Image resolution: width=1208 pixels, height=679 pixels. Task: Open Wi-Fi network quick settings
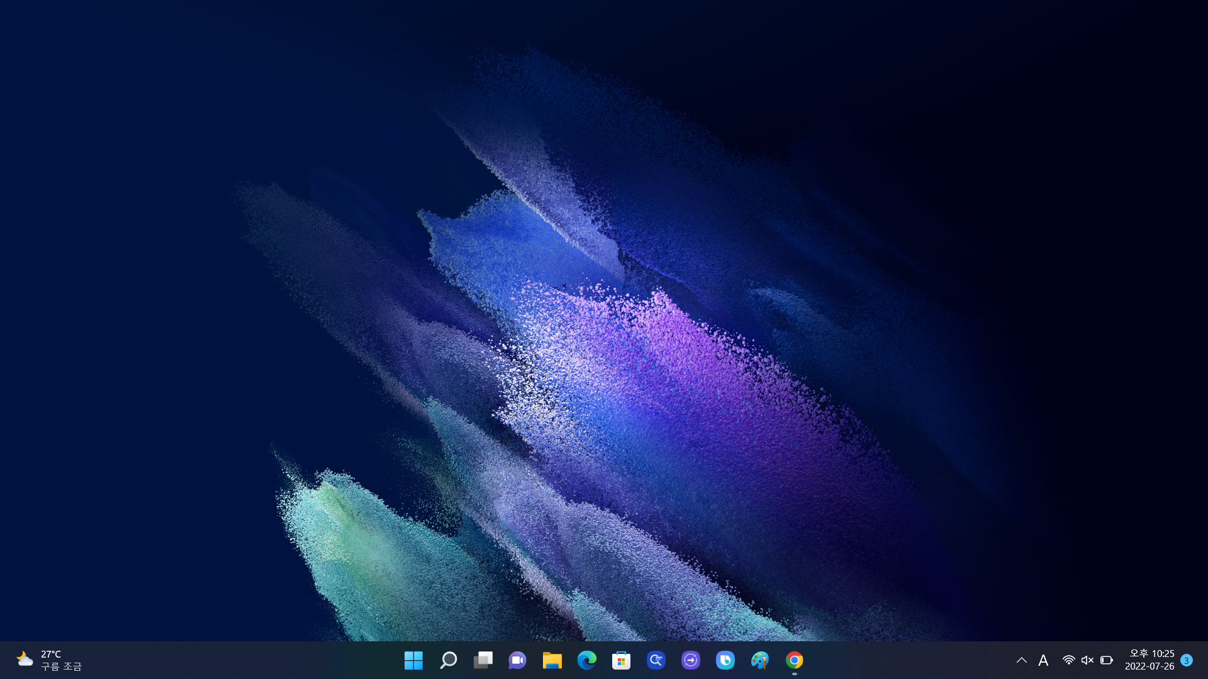coord(1068,660)
